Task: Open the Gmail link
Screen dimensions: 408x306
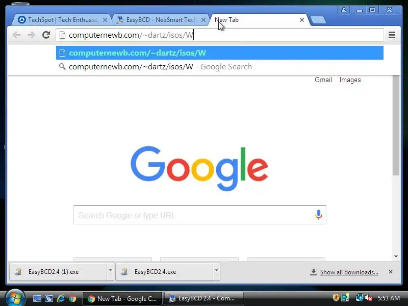Action: coord(323,80)
